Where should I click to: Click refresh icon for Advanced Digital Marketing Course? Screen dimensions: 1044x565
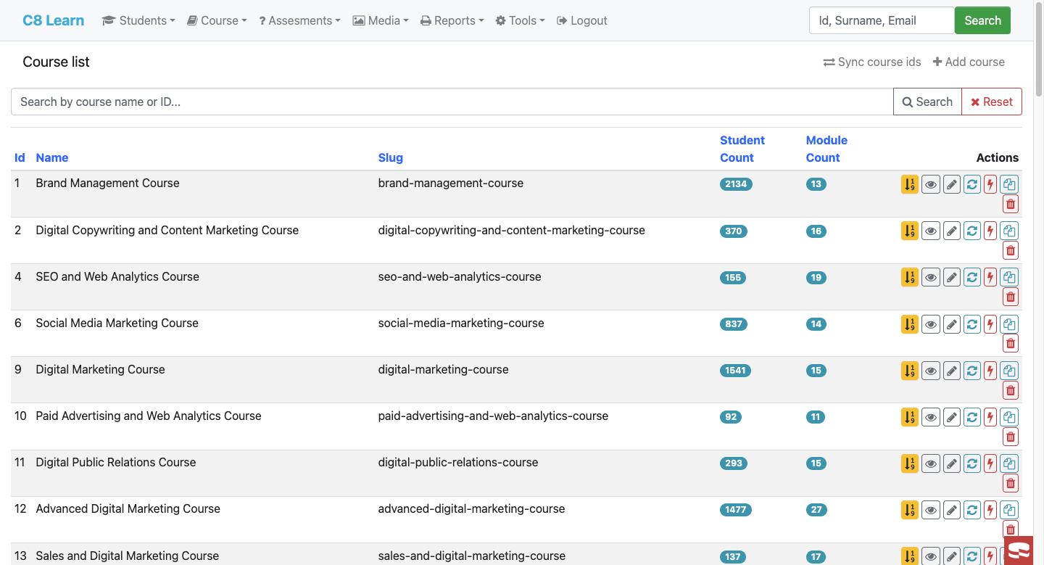(x=972, y=510)
